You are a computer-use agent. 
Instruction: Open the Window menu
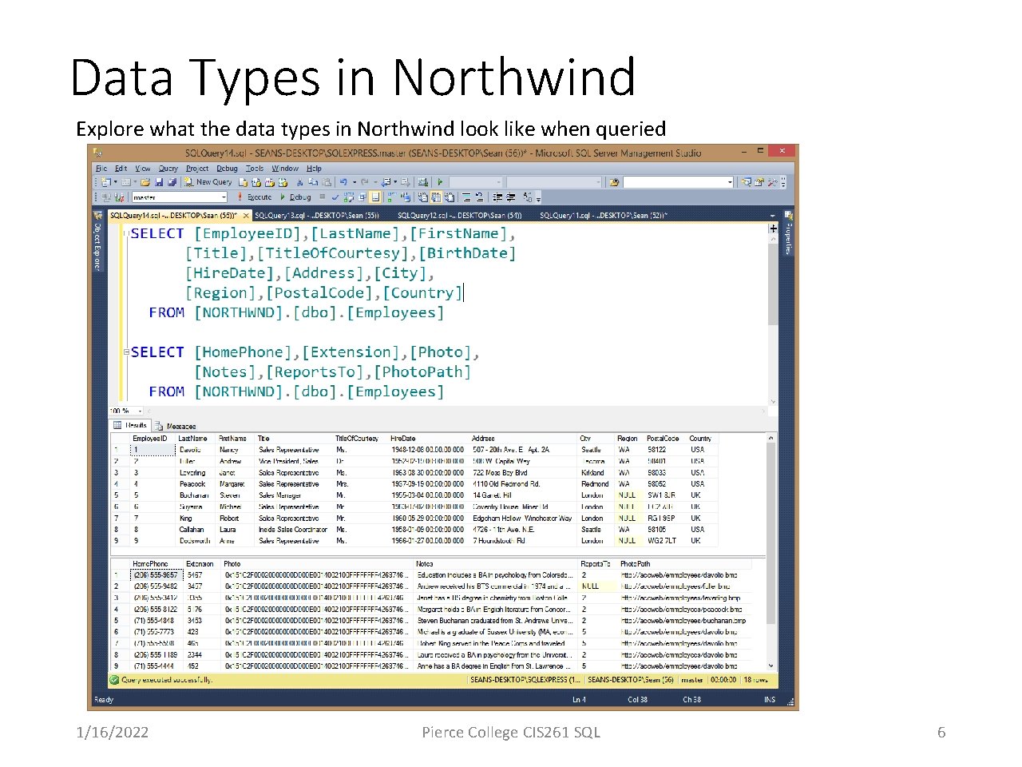tap(285, 169)
